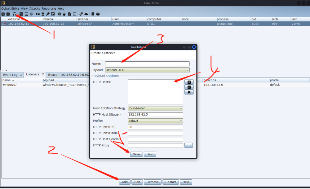Open the View menu
This screenshot has height=189, width=310.
pyautogui.click(x=24, y=8)
